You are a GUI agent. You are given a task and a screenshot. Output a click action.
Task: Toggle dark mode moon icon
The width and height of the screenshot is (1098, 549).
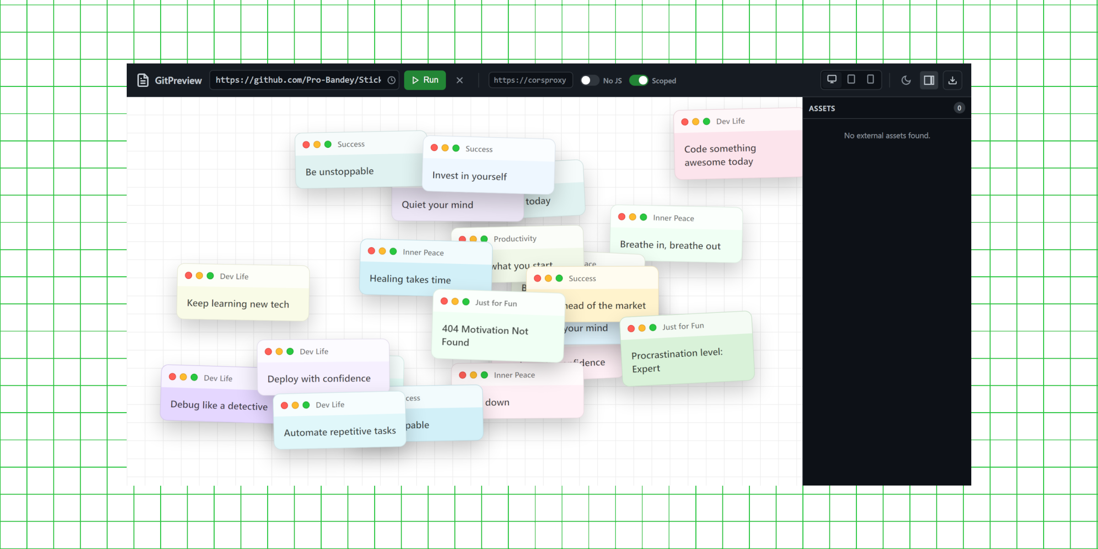pos(906,81)
